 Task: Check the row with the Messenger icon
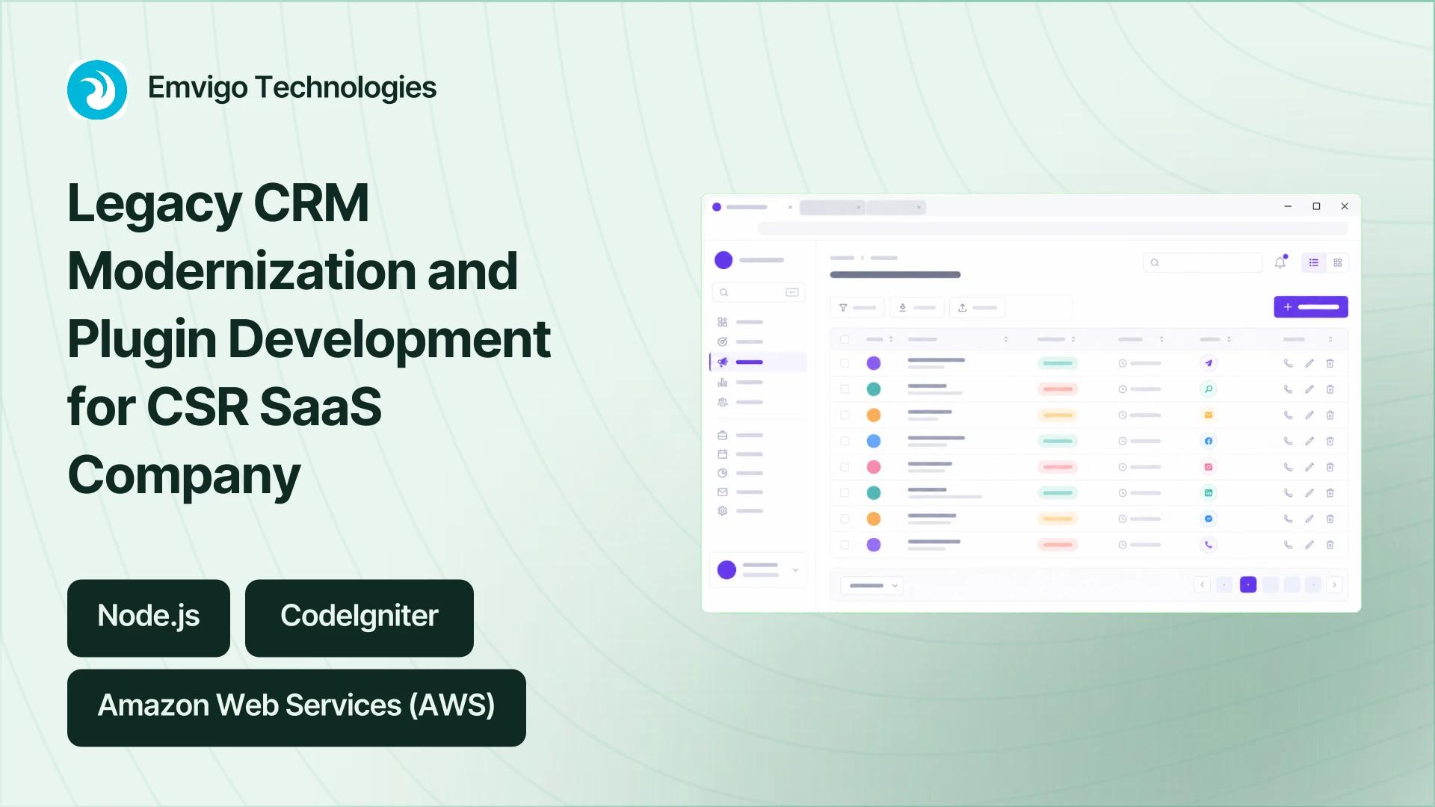(845, 519)
